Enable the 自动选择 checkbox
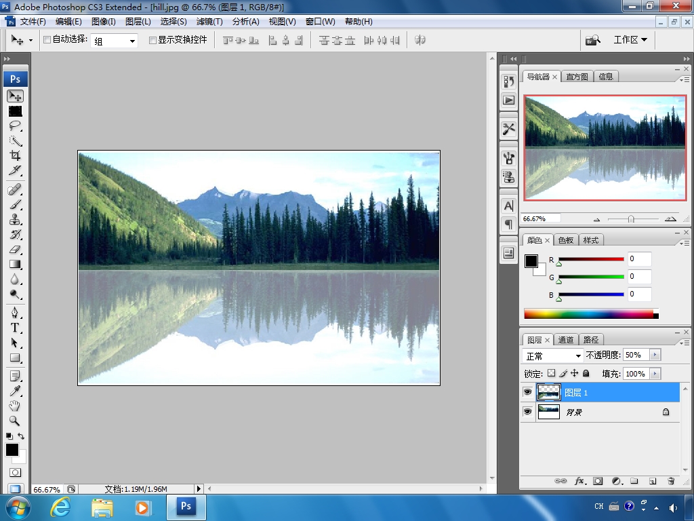This screenshot has width=694, height=521. coord(47,40)
